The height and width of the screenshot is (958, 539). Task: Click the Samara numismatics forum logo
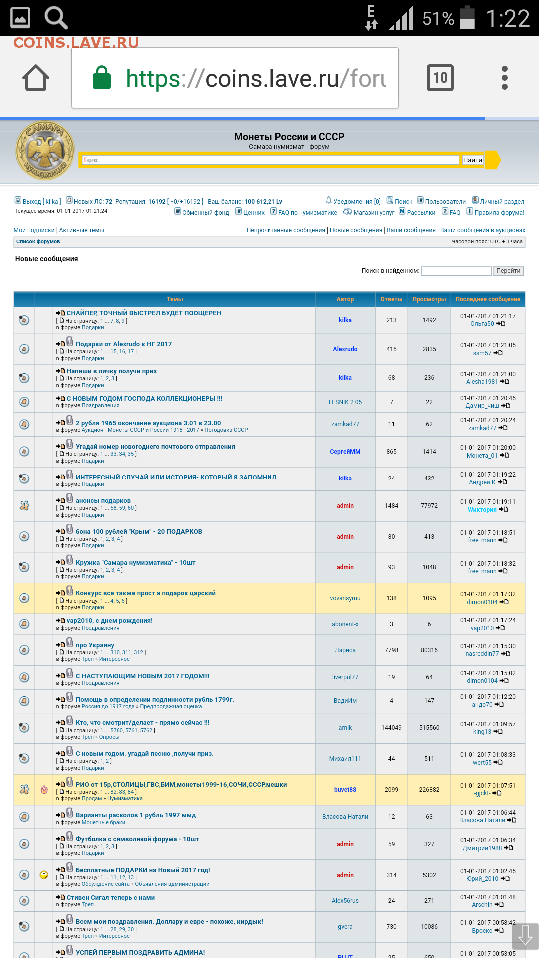pyautogui.click(x=45, y=150)
